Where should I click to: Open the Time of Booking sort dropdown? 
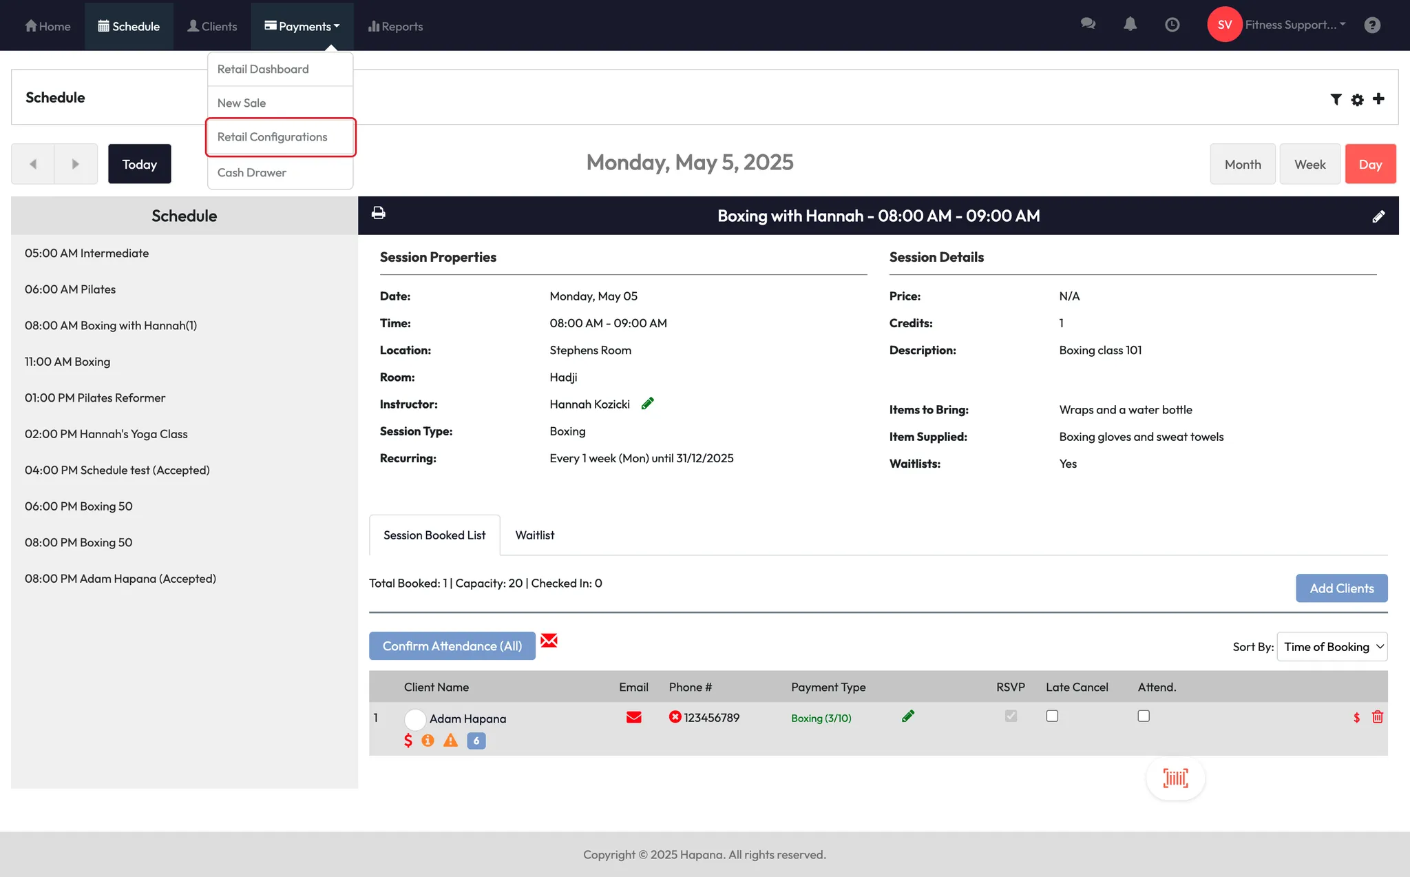coord(1332,647)
